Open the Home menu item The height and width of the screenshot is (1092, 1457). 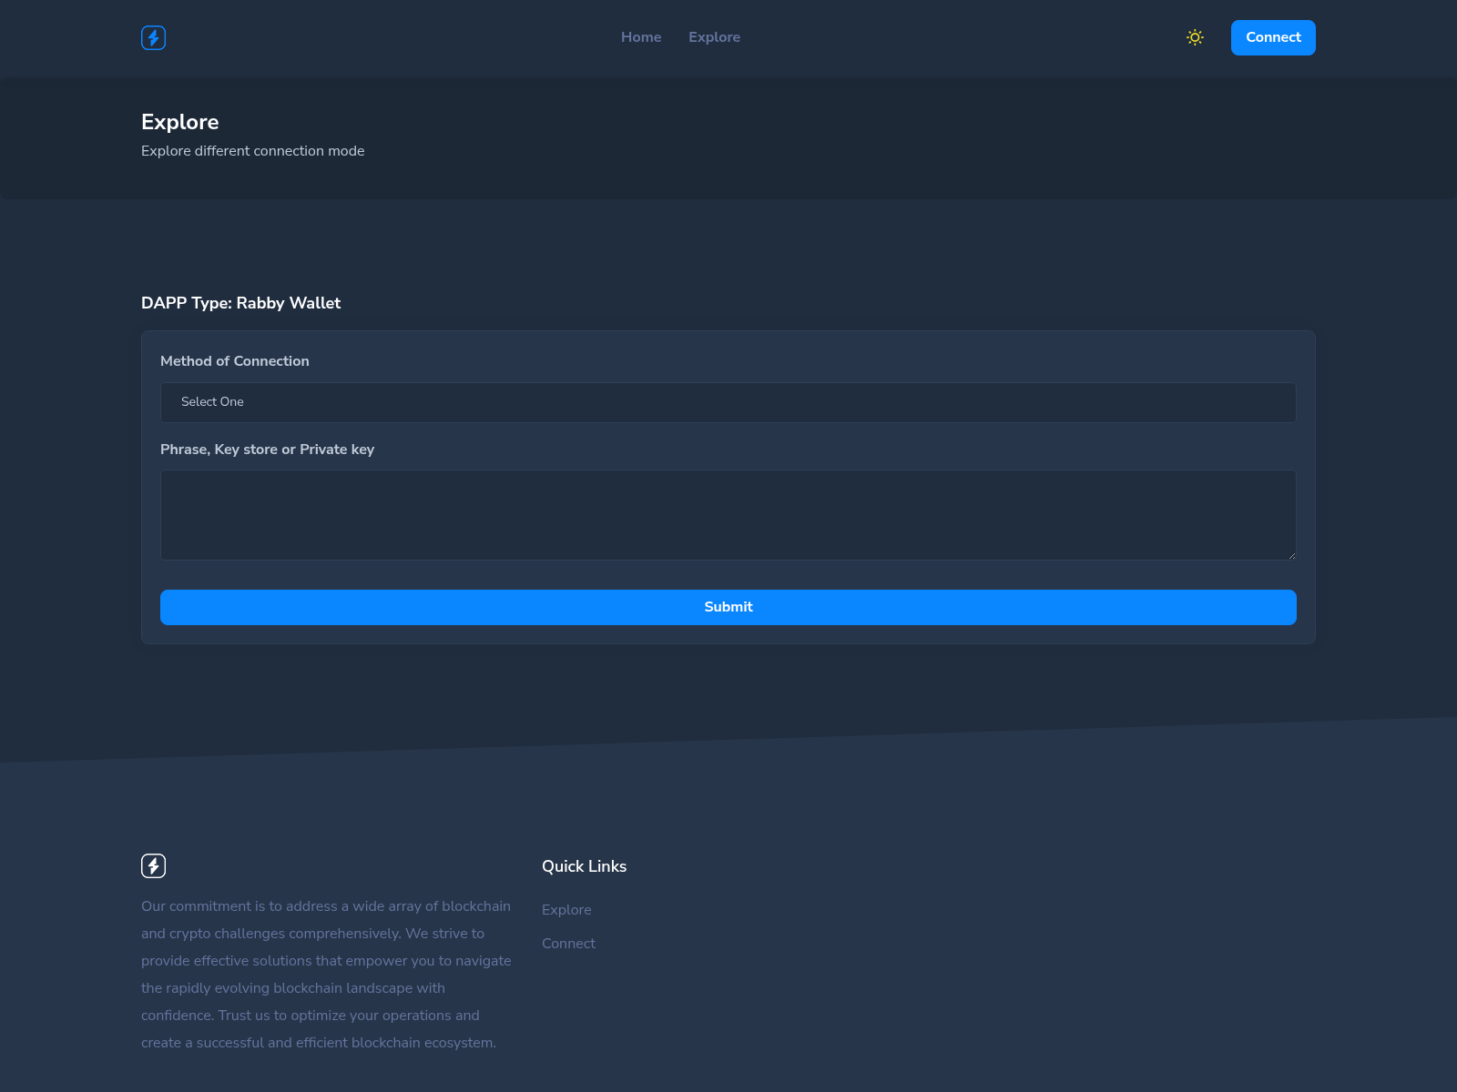coord(641,37)
